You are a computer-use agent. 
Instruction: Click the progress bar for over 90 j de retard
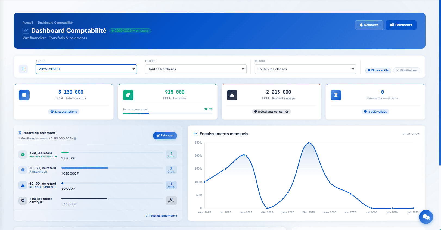click(x=112, y=199)
